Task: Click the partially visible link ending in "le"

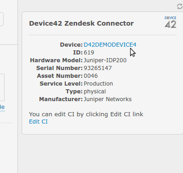Action: pyautogui.click(x=2, y=107)
